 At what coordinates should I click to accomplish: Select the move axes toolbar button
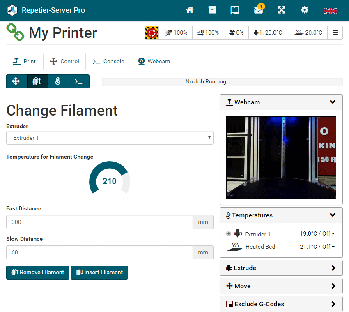click(x=16, y=81)
